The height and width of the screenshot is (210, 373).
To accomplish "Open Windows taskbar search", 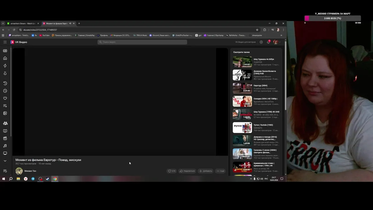I will tap(11, 179).
